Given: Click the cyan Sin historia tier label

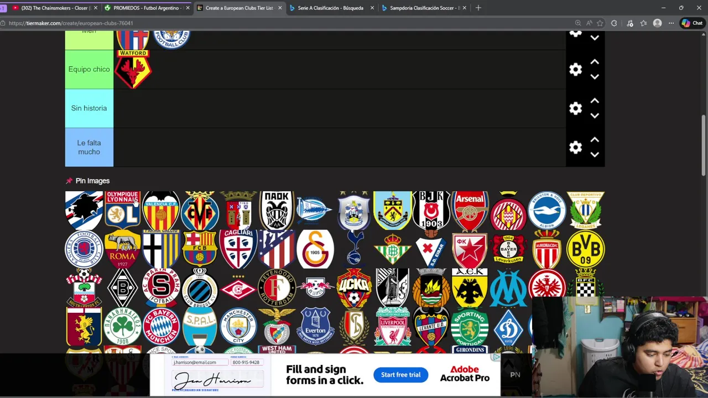Looking at the screenshot, I should tap(89, 108).
